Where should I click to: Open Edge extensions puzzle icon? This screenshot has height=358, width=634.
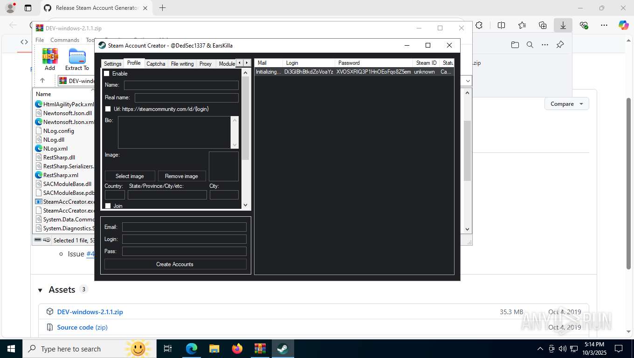click(x=479, y=26)
